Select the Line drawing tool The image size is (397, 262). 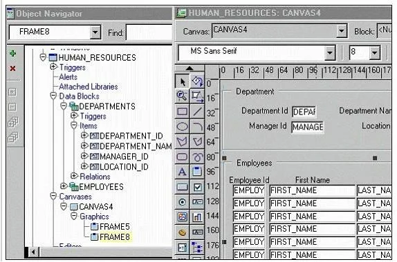[x=197, y=111]
